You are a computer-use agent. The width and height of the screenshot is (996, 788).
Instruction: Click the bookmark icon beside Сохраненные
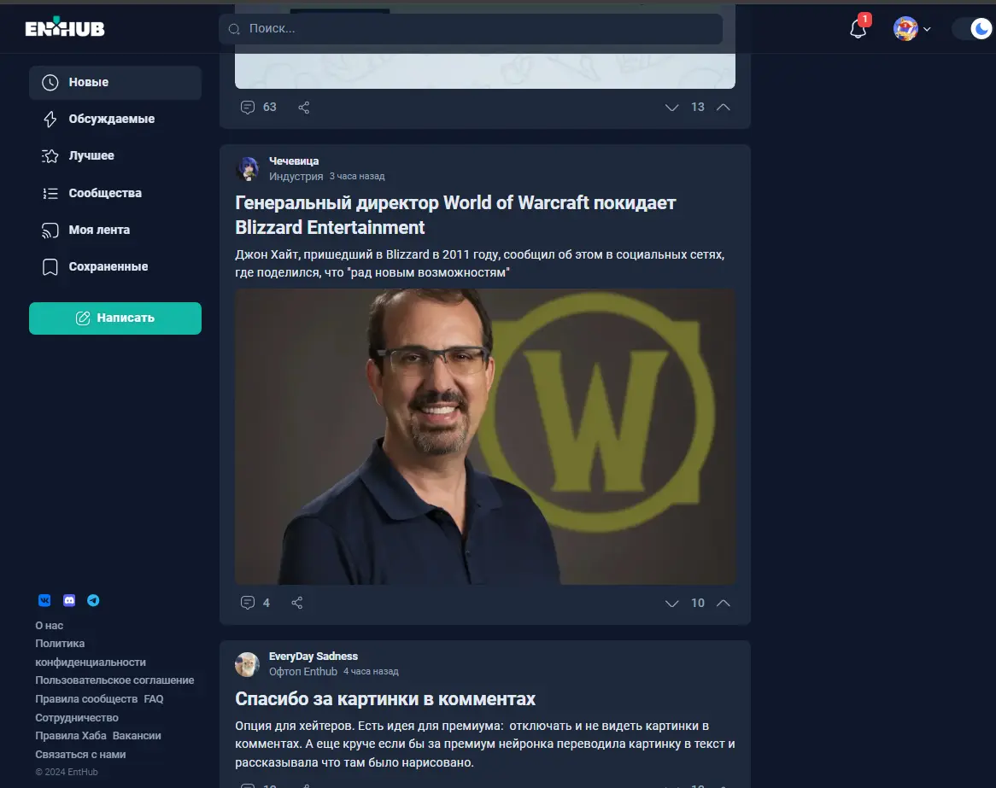[50, 266]
